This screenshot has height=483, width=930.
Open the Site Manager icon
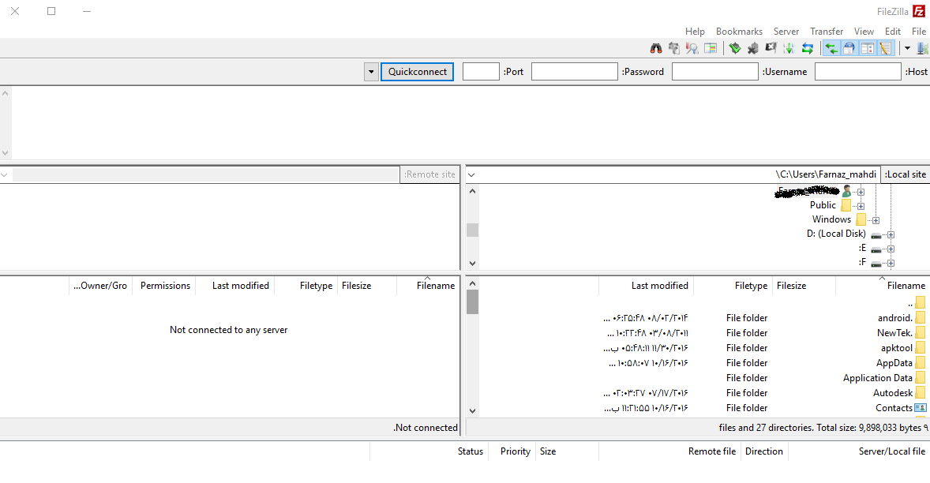(922, 48)
